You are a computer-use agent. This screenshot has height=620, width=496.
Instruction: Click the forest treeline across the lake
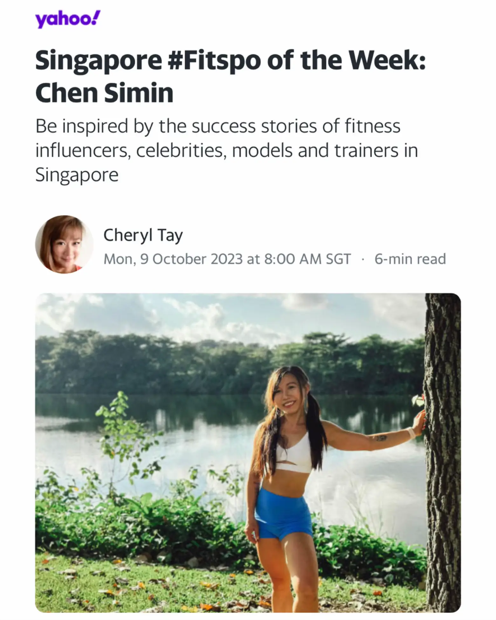[x=159, y=362]
